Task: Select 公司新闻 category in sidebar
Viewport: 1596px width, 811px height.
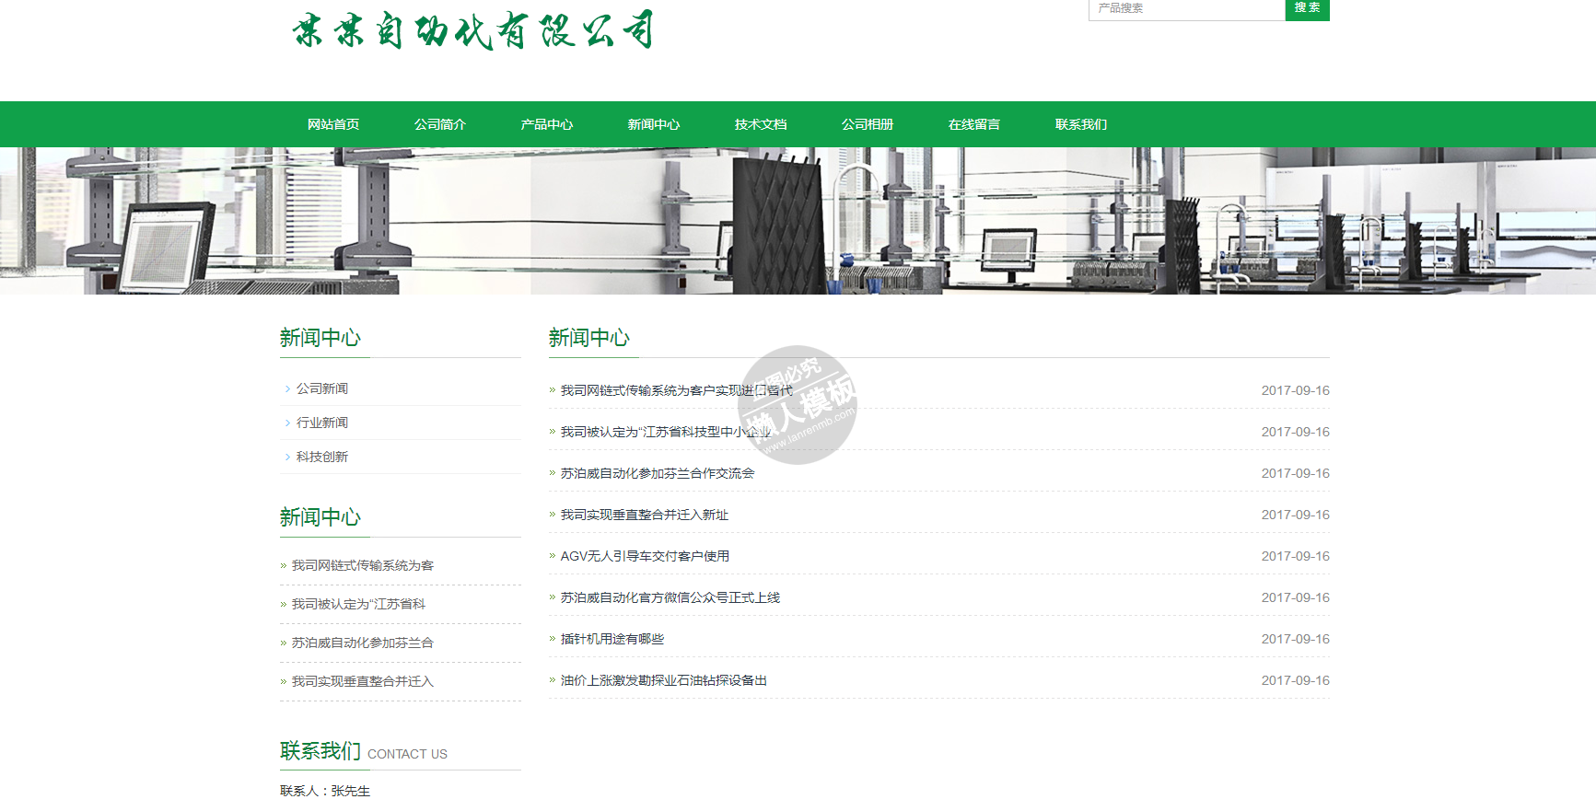Action: pos(322,388)
